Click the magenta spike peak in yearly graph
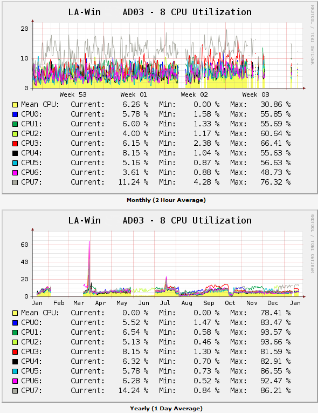 coord(89,242)
